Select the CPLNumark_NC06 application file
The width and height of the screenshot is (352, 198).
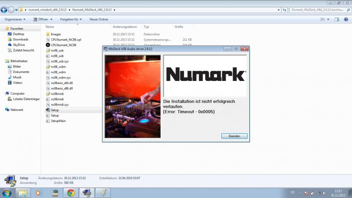[x=63, y=45]
